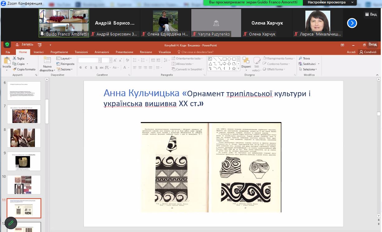Click the Trova search icon
Screen dimensions: 382x232
[301, 59]
